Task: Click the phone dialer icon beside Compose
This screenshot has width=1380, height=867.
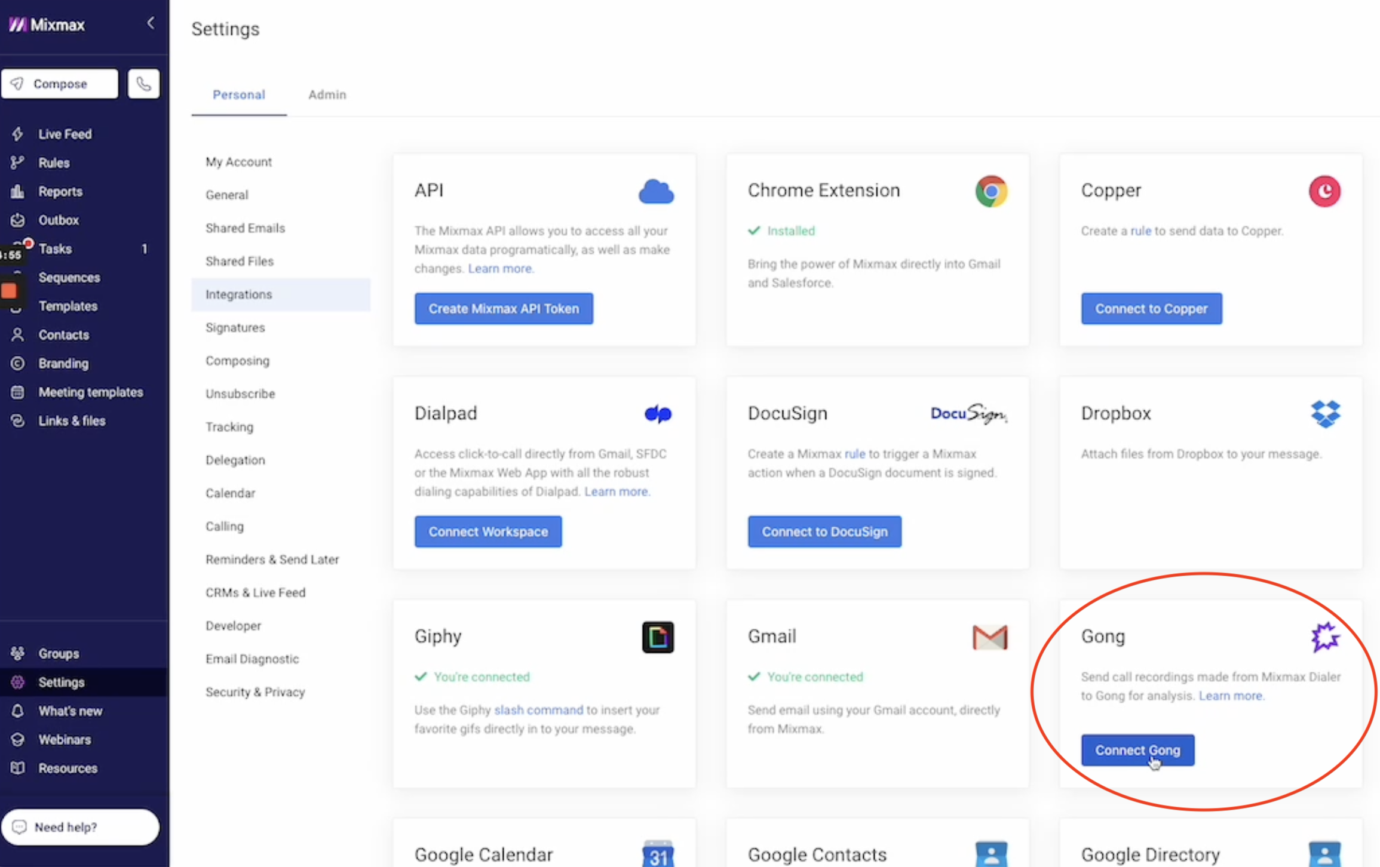Action: [143, 84]
